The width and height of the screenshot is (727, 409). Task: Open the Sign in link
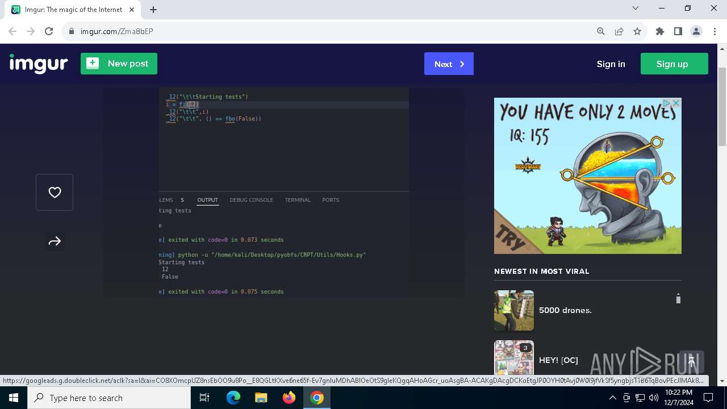pyautogui.click(x=611, y=64)
